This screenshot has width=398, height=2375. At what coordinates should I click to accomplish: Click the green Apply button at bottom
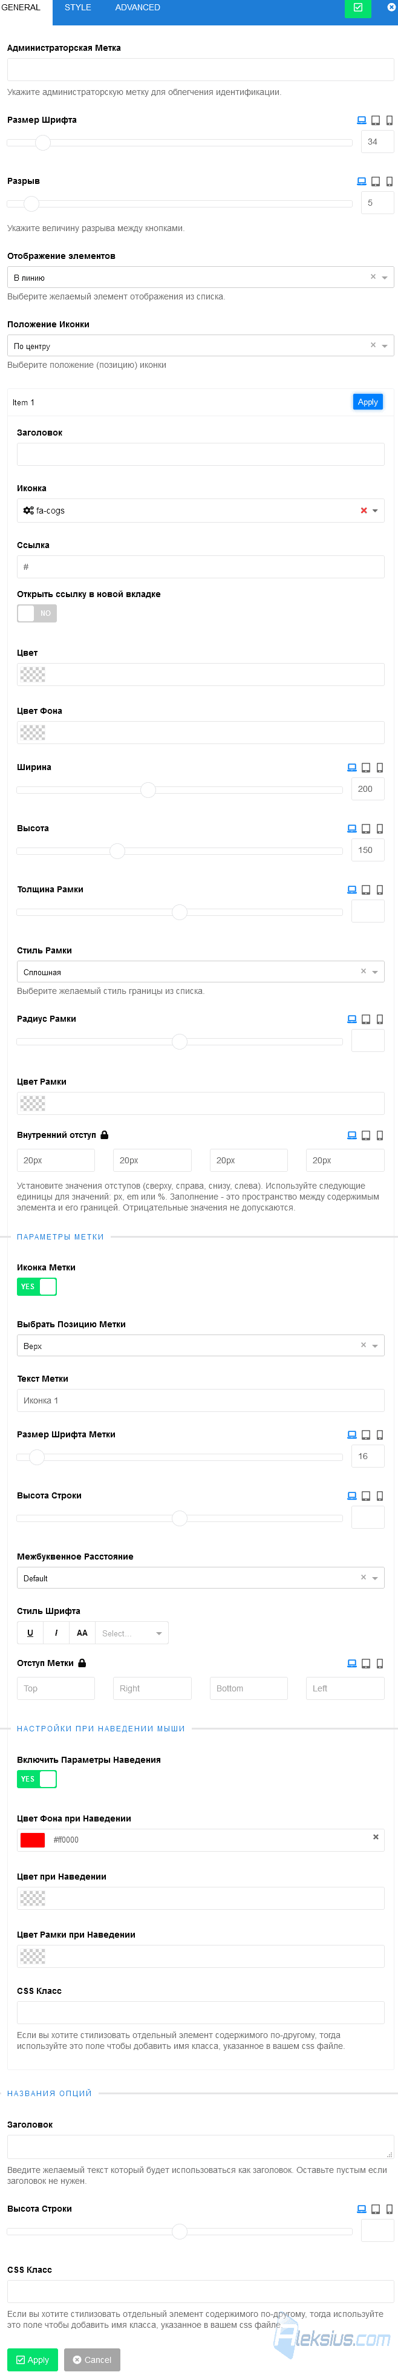[x=32, y=2359]
